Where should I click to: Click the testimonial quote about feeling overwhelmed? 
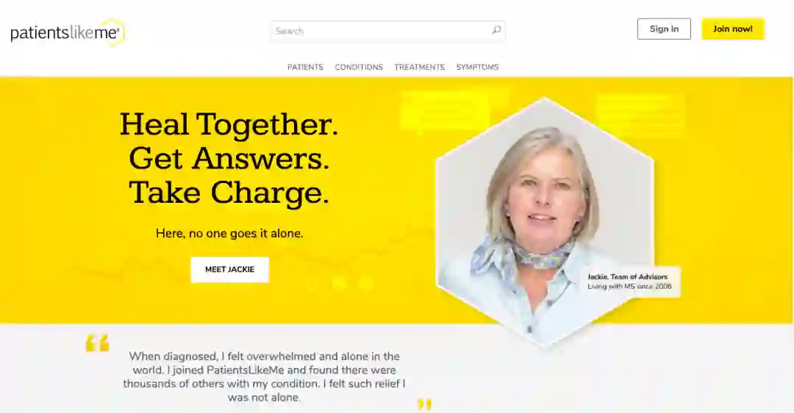click(x=264, y=376)
